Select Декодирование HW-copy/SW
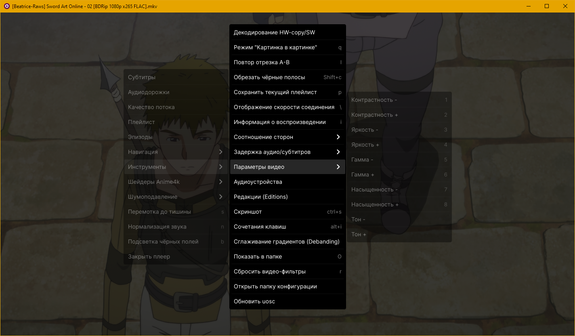The width and height of the screenshot is (575, 336). (x=287, y=32)
